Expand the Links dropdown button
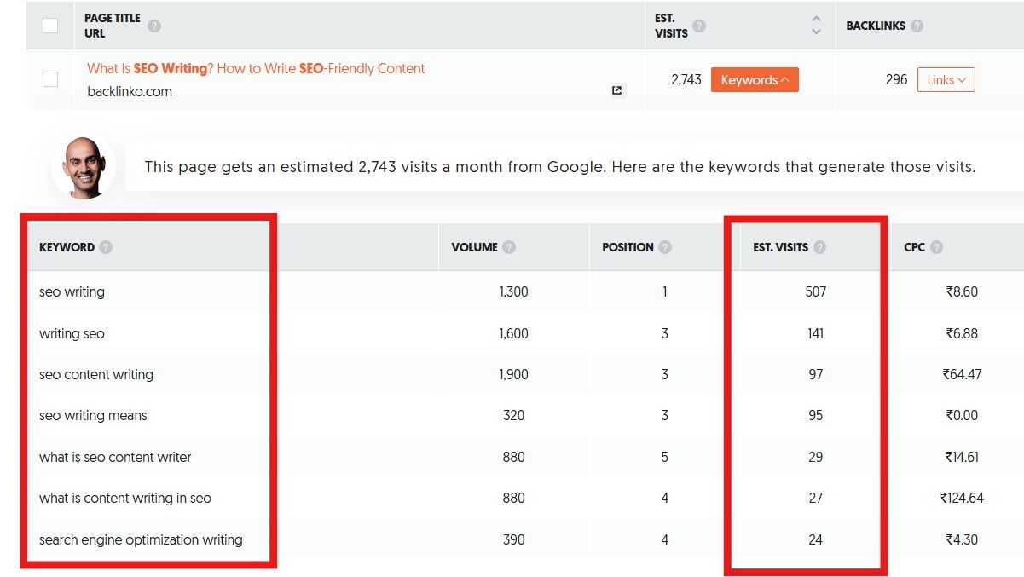Screen dimensions: 1024x577 946,80
